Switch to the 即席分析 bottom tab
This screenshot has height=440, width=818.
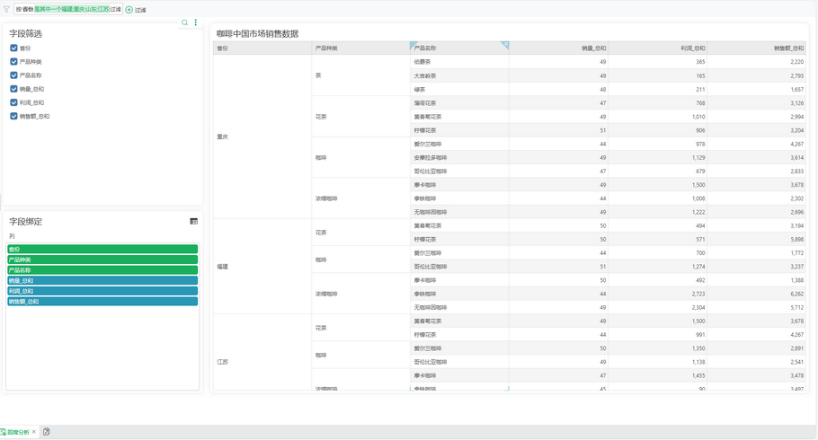pos(17,432)
